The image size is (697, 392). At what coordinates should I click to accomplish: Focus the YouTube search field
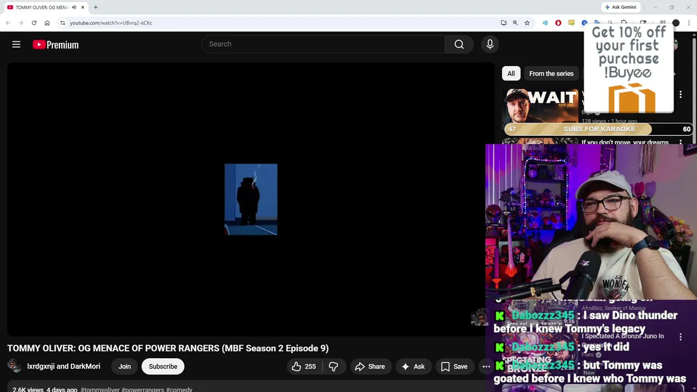323,44
